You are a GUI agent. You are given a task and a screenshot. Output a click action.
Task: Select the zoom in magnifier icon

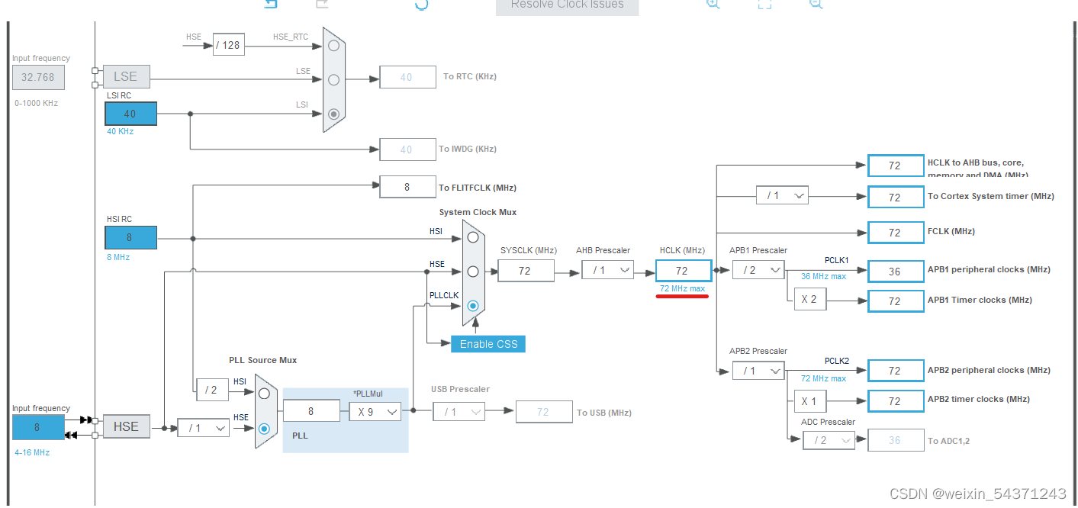(x=712, y=5)
